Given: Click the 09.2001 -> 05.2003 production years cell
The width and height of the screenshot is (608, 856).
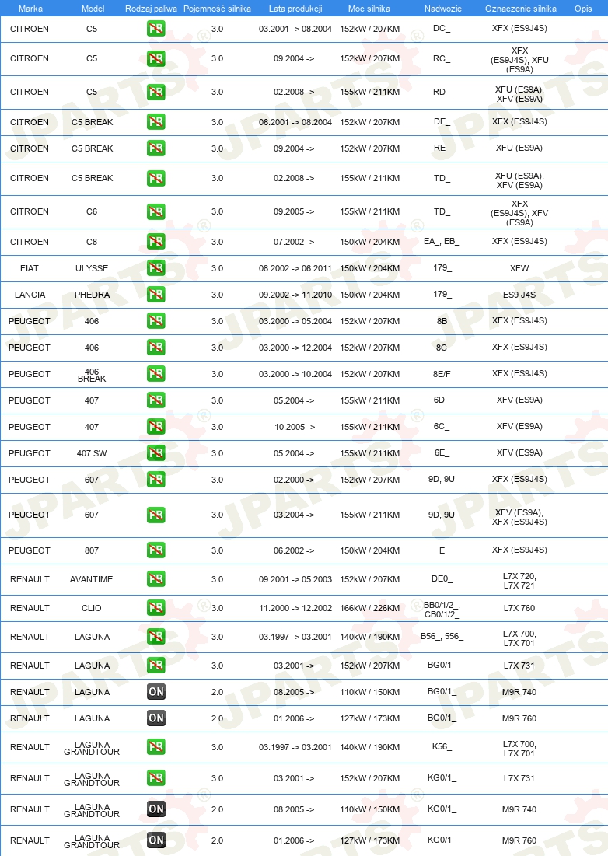Looking at the screenshot, I should 295,579.
